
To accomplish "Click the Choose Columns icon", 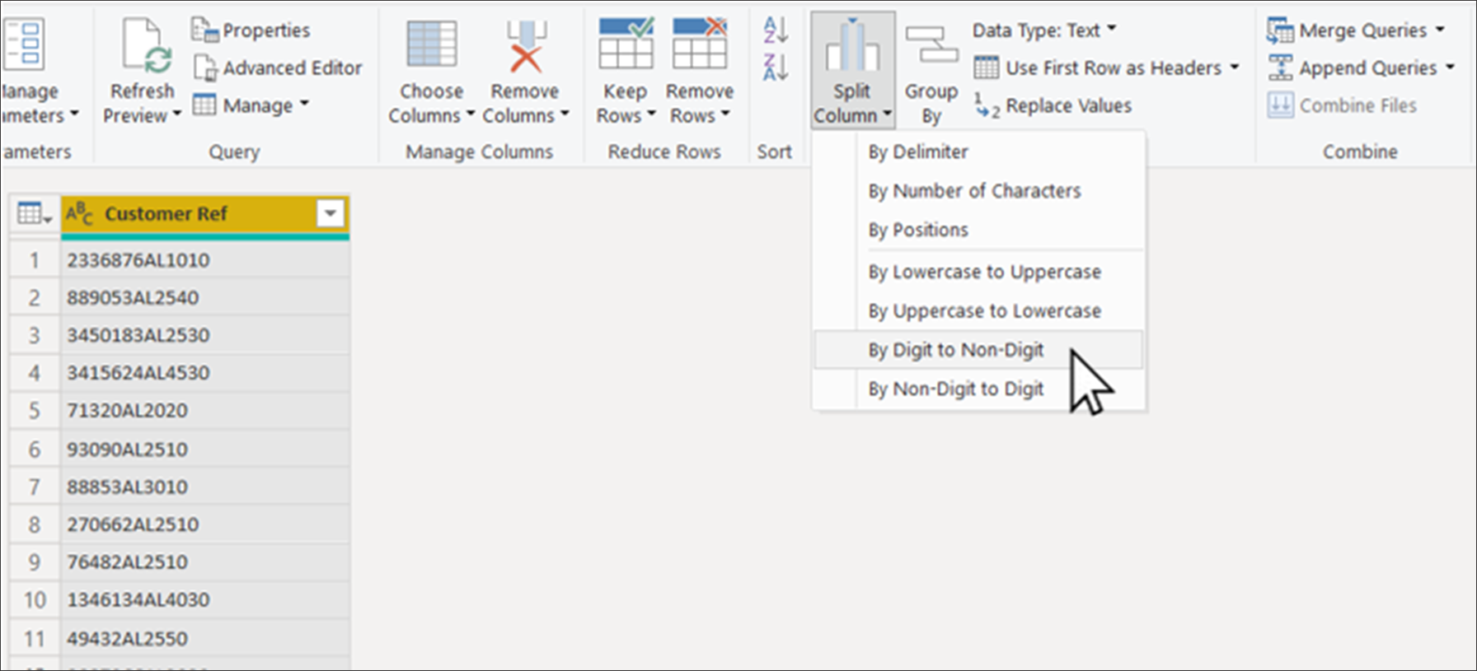I will click(431, 45).
